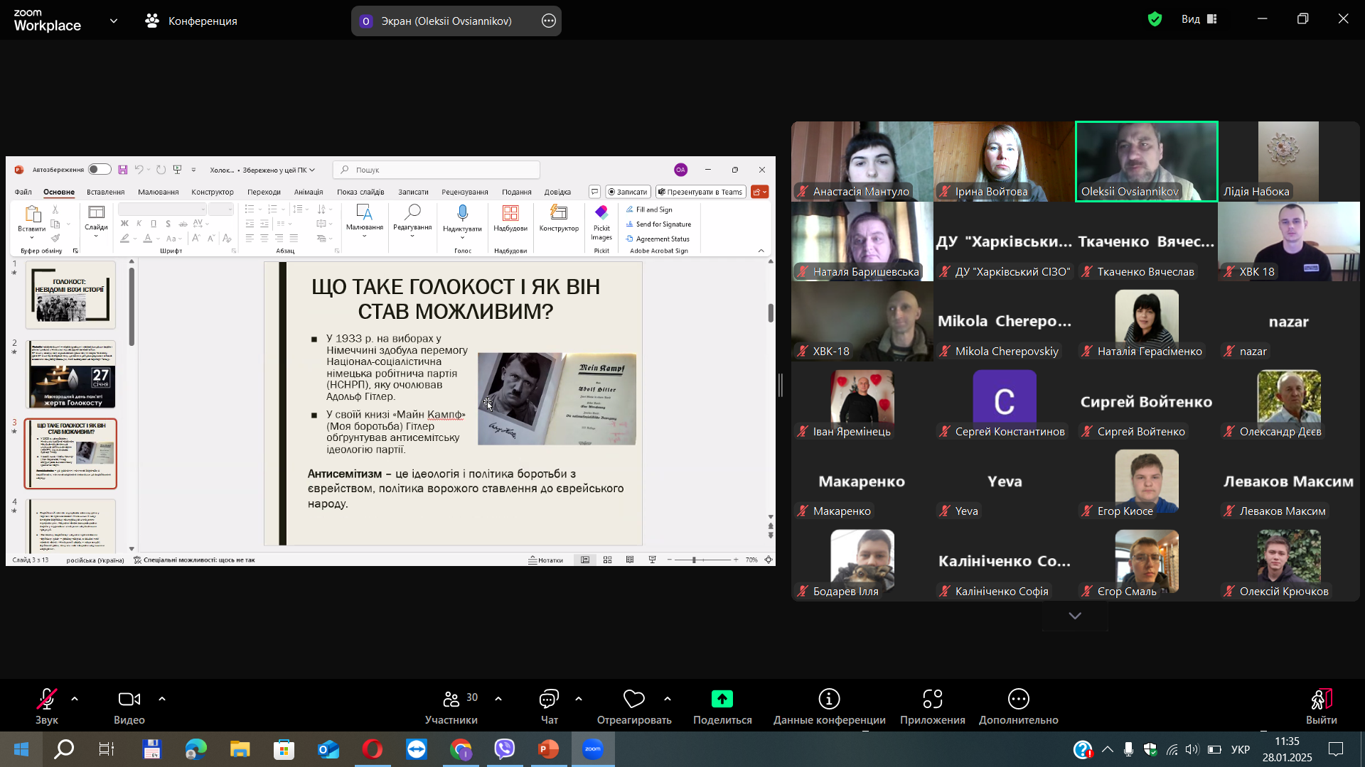The width and height of the screenshot is (1365, 767).
Task: Click Выйти leave meeting button
Action: tap(1321, 700)
